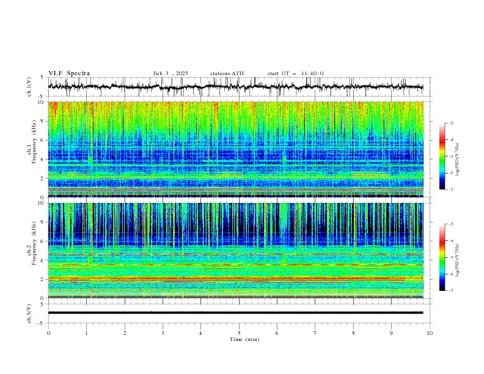
Task: Click time axis tick label '5'
Action: pyautogui.click(x=239, y=333)
